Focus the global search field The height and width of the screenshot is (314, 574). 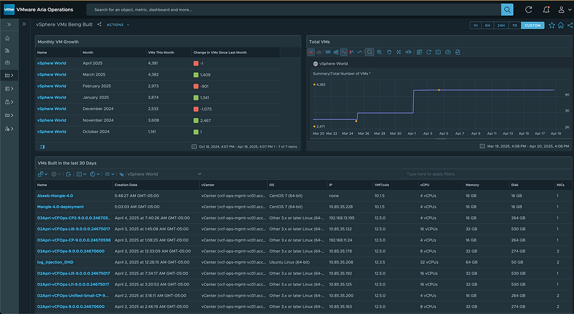(x=293, y=9)
